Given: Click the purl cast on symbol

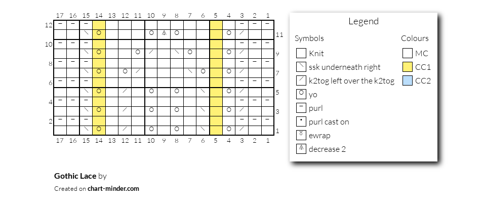Looking at the screenshot, I should click(301, 121).
